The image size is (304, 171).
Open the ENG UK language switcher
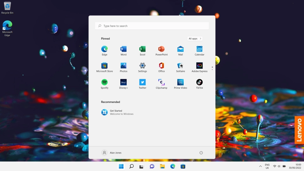pyautogui.click(x=267, y=166)
